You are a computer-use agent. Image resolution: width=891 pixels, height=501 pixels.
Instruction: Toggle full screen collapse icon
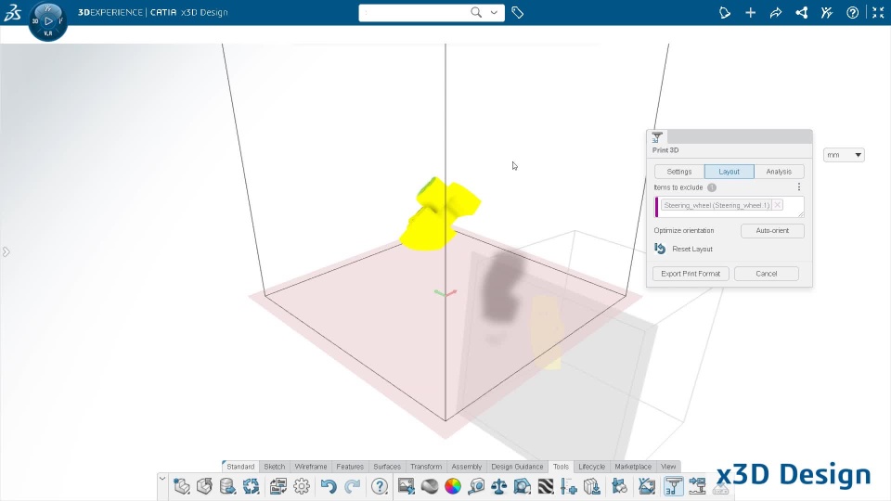point(878,12)
